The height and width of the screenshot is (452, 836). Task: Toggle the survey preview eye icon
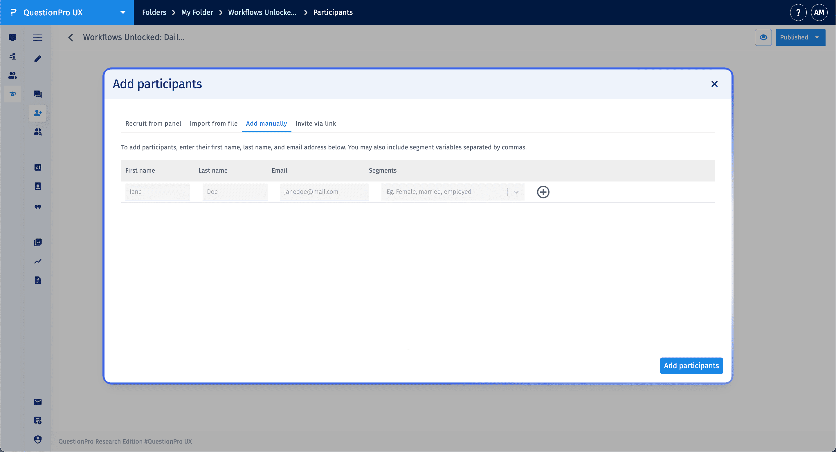point(763,37)
